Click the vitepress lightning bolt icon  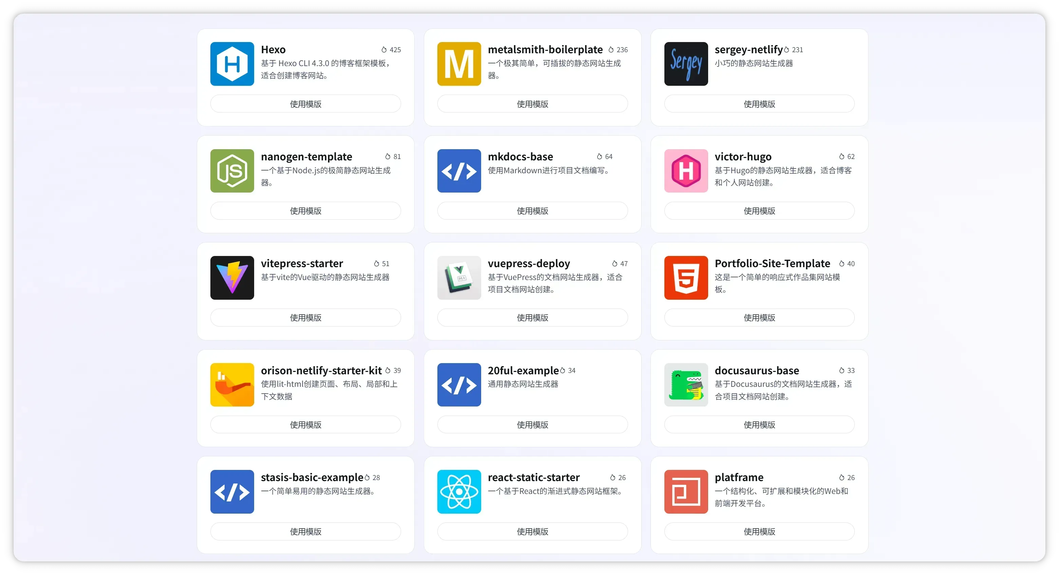click(232, 278)
